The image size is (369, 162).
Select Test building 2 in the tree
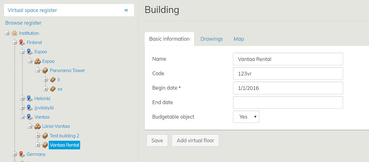point(64,136)
